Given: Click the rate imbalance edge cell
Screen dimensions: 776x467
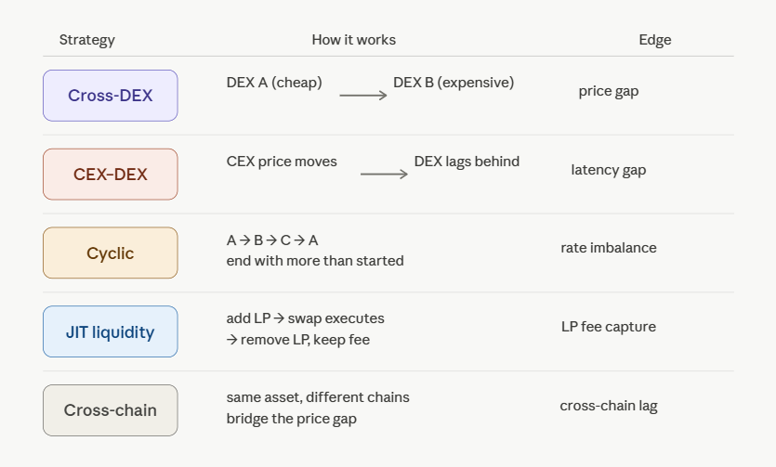Looking at the screenshot, I should click(609, 248).
